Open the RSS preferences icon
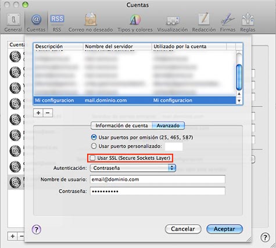The width and height of the screenshot is (276, 248). point(57,23)
